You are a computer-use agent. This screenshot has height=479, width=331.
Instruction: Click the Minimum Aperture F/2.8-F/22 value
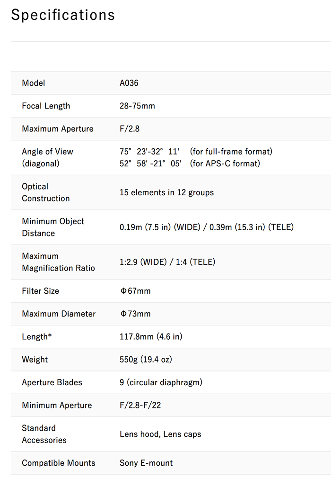coord(140,406)
